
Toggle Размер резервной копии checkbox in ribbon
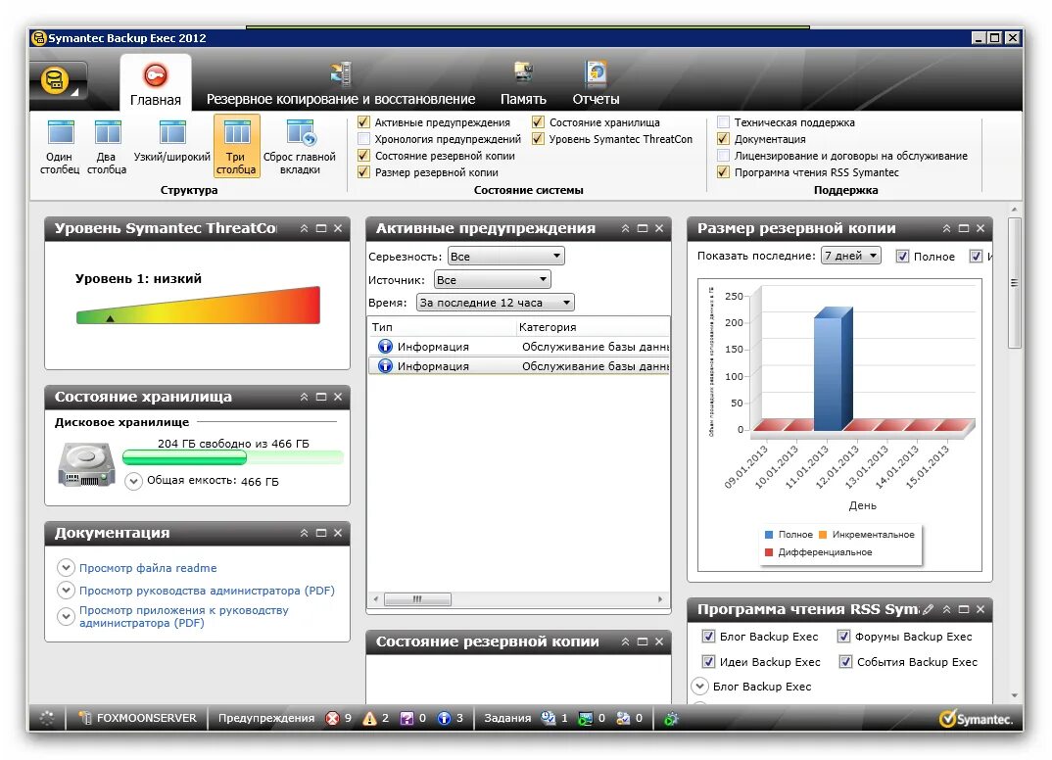(x=363, y=172)
